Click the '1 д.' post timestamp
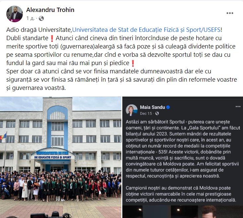Viewport: 243px width, 218px height. pyautogui.click(x=30, y=18)
